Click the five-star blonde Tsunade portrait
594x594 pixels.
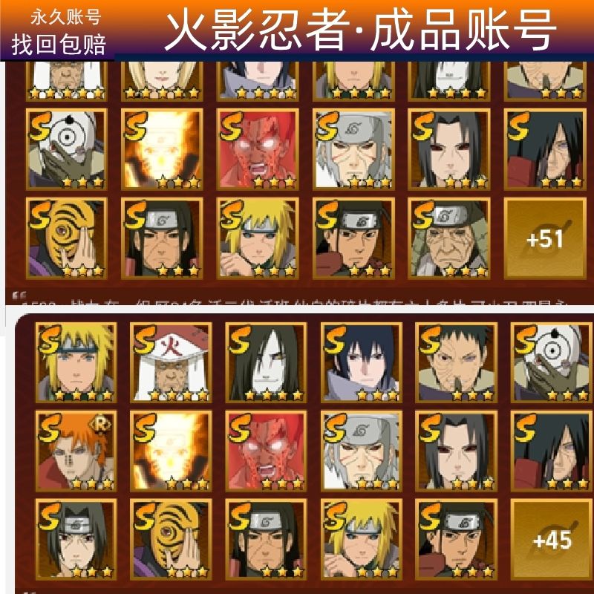[162, 82]
